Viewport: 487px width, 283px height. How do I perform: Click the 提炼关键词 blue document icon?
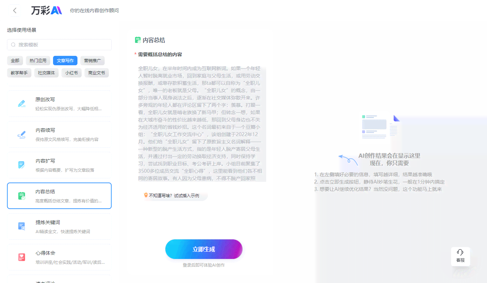(x=22, y=226)
